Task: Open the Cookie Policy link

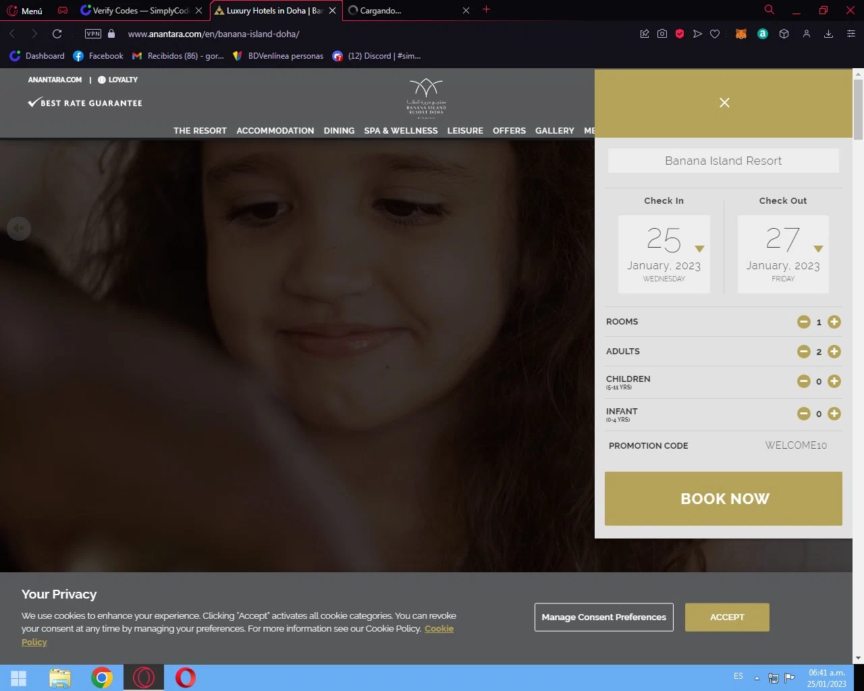Action: tap(238, 635)
